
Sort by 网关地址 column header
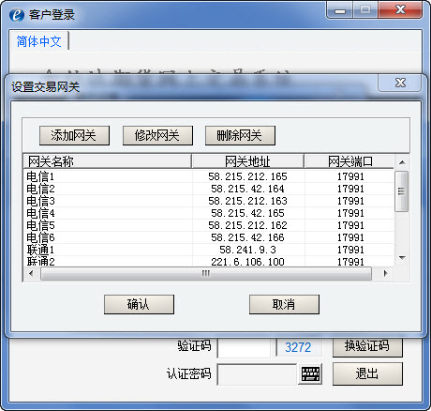point(247,161)
